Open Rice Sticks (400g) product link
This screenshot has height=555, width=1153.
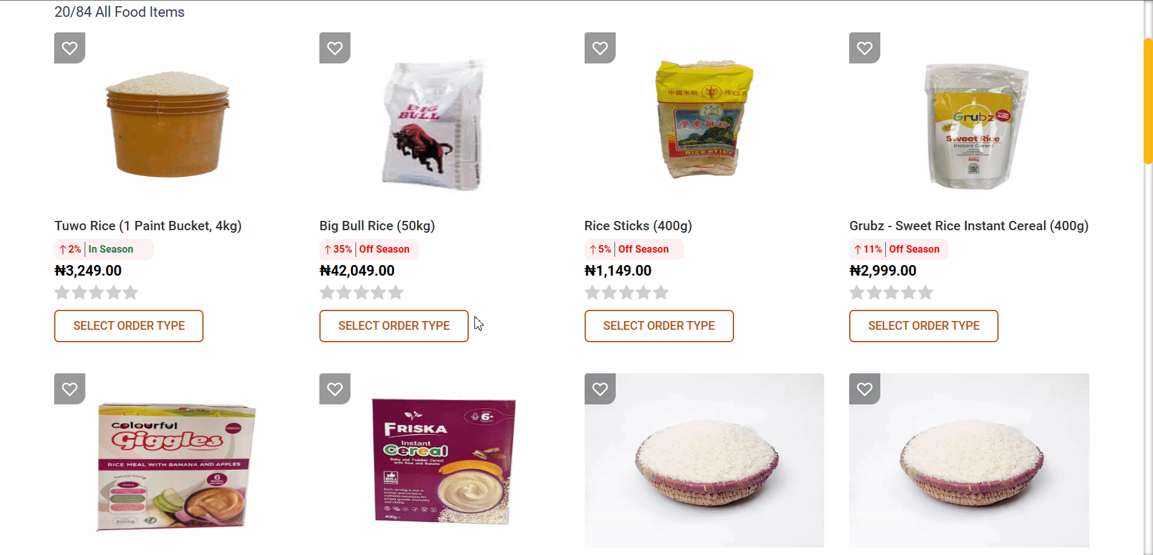click(638, 226)
